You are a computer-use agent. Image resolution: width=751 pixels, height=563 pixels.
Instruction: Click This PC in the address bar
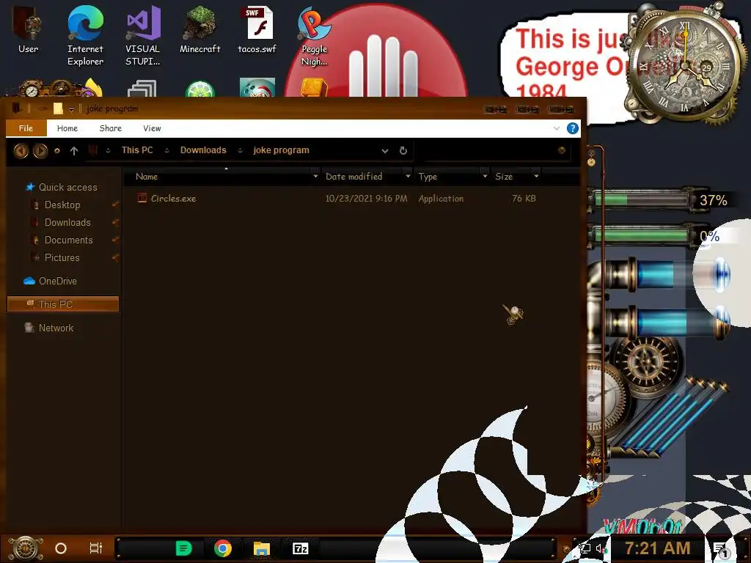137,150
